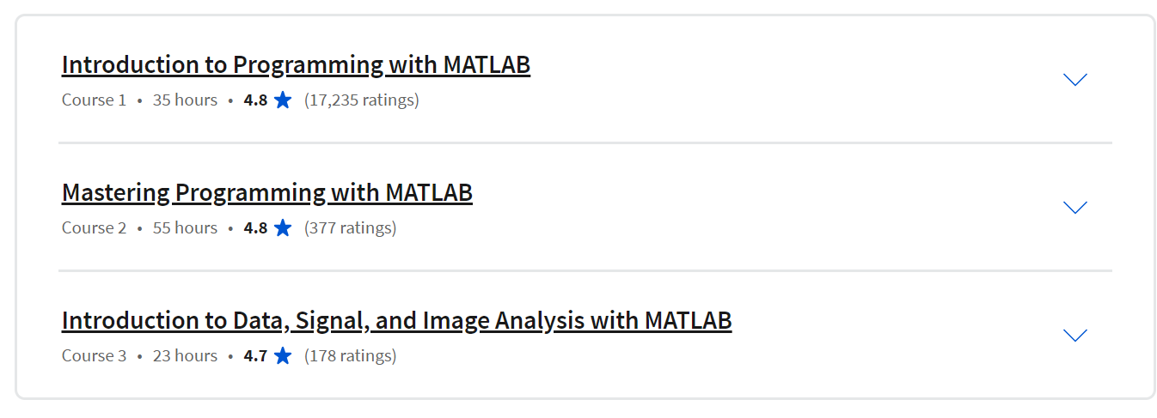Expand the Introduction to Programming course chevron
This screenshot has height=418, width=1157.
tap(1074, 80)
